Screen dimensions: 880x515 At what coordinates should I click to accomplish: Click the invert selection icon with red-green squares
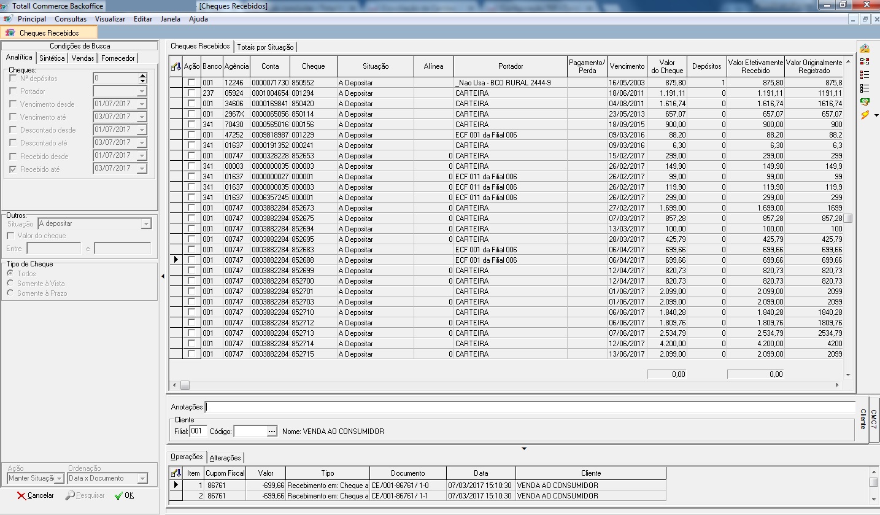point(865,61)
